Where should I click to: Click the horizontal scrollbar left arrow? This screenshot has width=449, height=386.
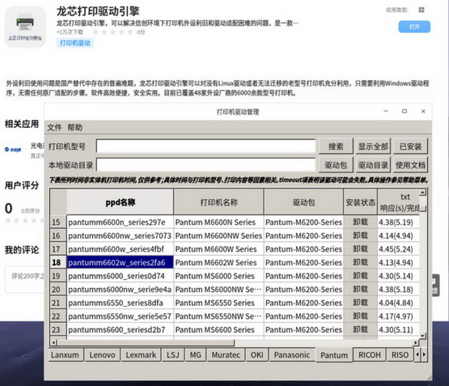[53, 342]
